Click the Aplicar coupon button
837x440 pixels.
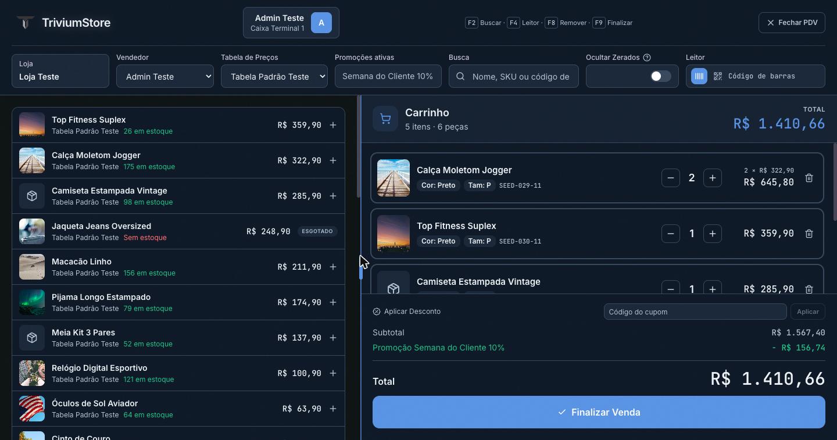click(x=808, y=312)
